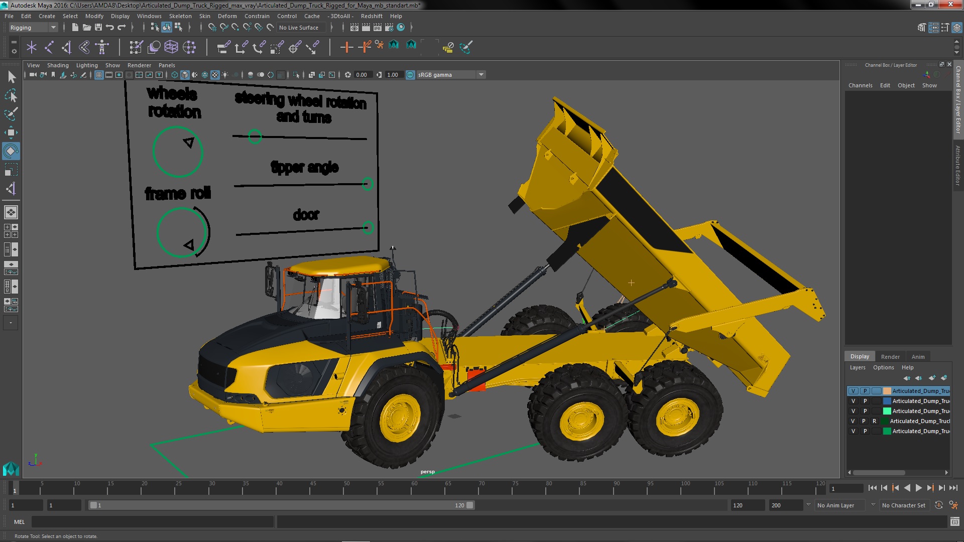Click the orange first layer color swatch
Viewport: 964px width, 542px height.
tap(887, 391)
